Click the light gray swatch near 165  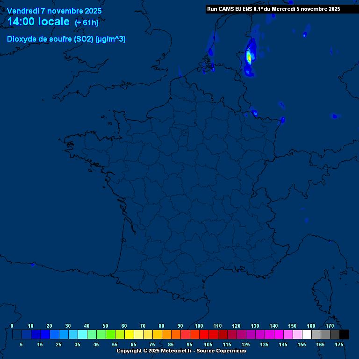[316, 334]
